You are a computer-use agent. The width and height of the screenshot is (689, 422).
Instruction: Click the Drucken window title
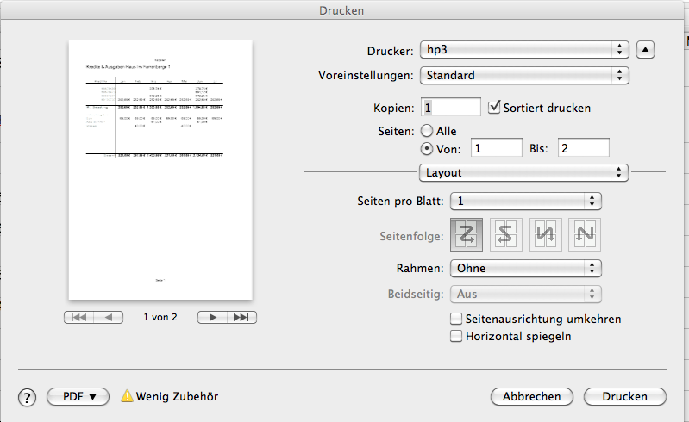click(341, 10)
